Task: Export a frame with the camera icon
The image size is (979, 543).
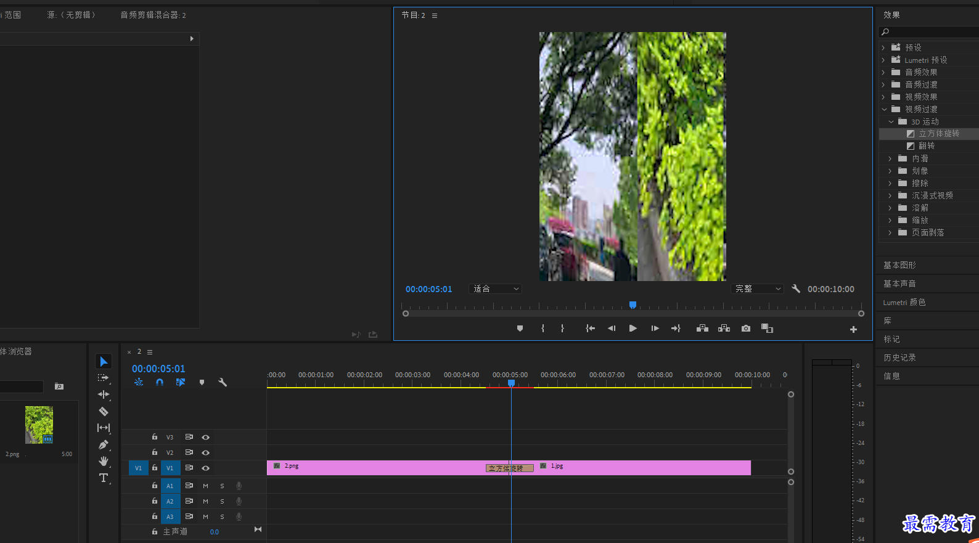Action: [x=746, y=329]
